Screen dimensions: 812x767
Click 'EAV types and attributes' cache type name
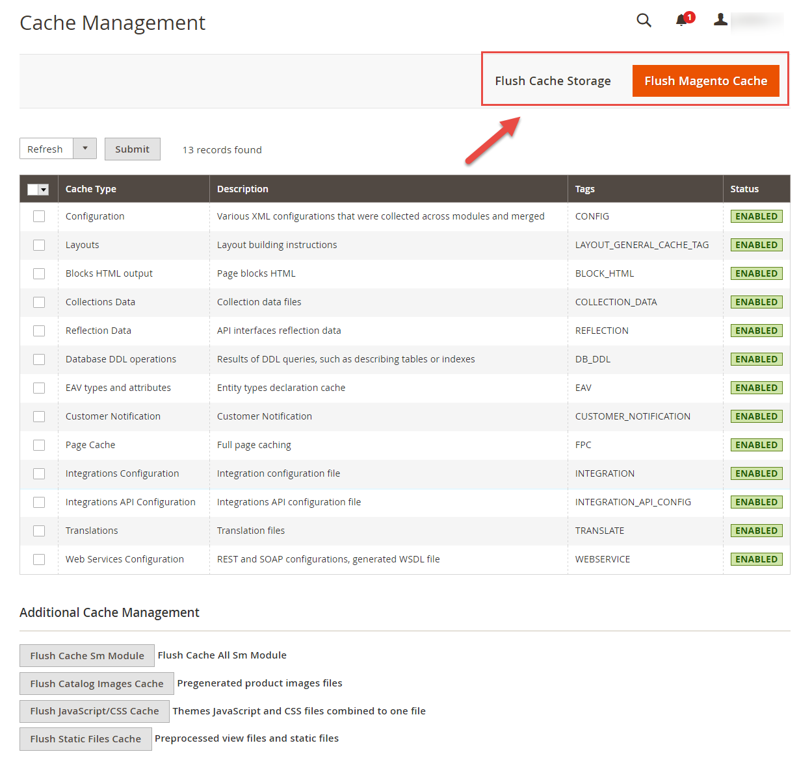[118, 388]
